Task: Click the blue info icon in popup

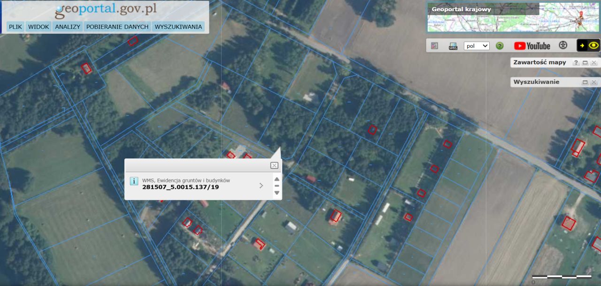Action: pos(134,181)
